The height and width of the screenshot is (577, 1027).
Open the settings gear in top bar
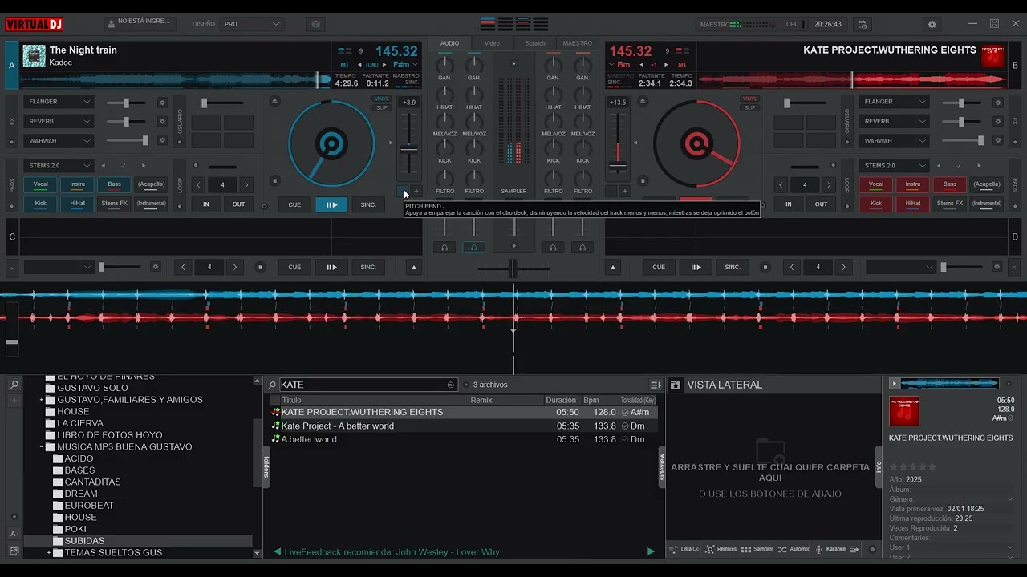coord(932,24)
